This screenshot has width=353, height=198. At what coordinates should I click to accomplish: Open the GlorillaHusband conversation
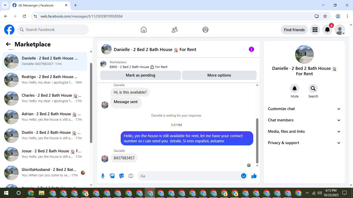(x=44, y=173)
